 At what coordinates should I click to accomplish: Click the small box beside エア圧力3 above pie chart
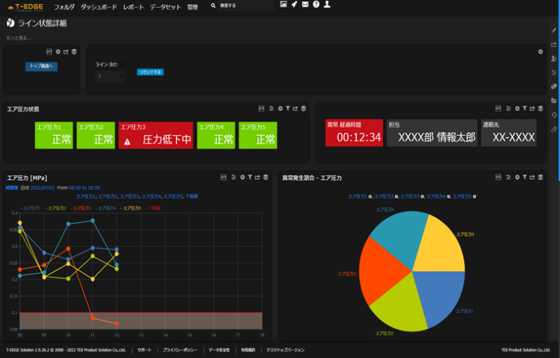pos(423,196)
